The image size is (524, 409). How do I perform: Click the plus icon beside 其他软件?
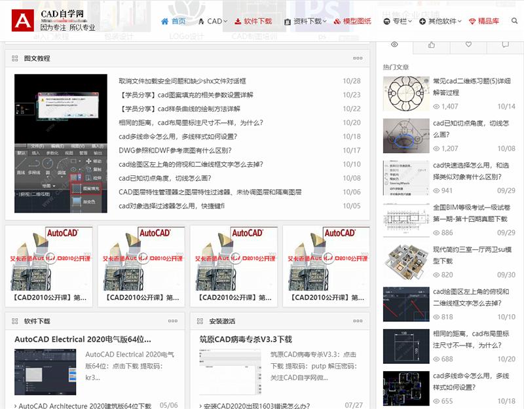tap(421, 20)
